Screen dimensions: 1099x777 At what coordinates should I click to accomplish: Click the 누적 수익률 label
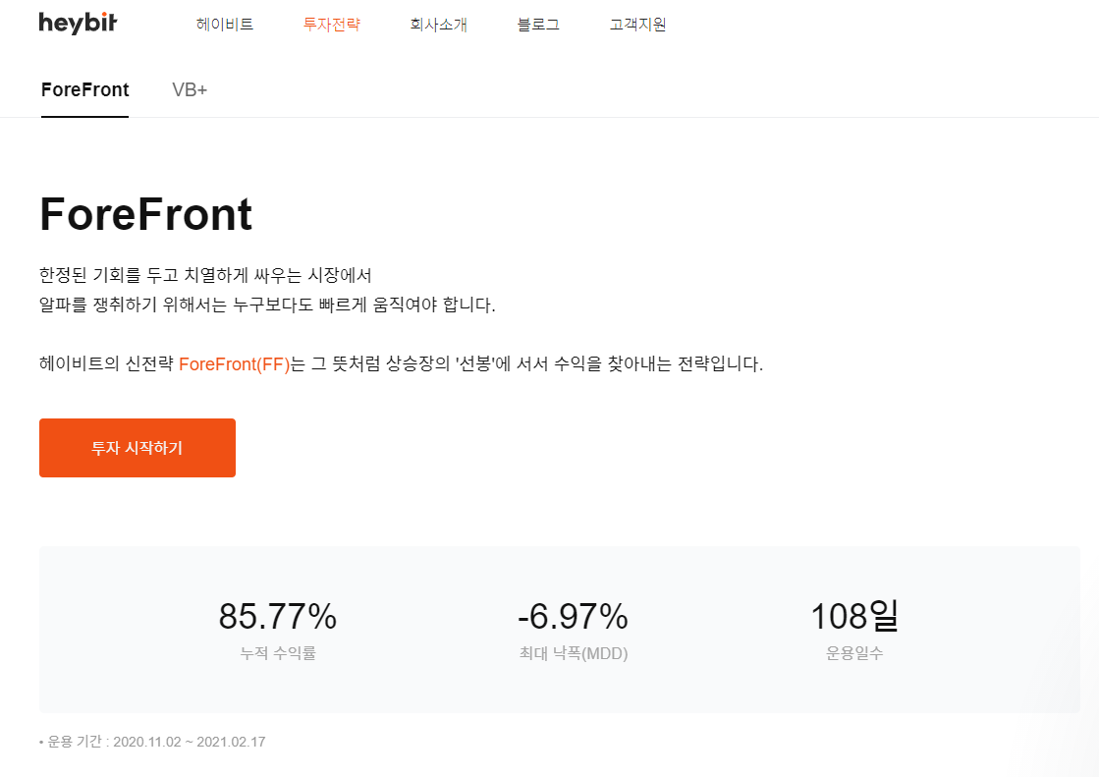pos(278,652)
